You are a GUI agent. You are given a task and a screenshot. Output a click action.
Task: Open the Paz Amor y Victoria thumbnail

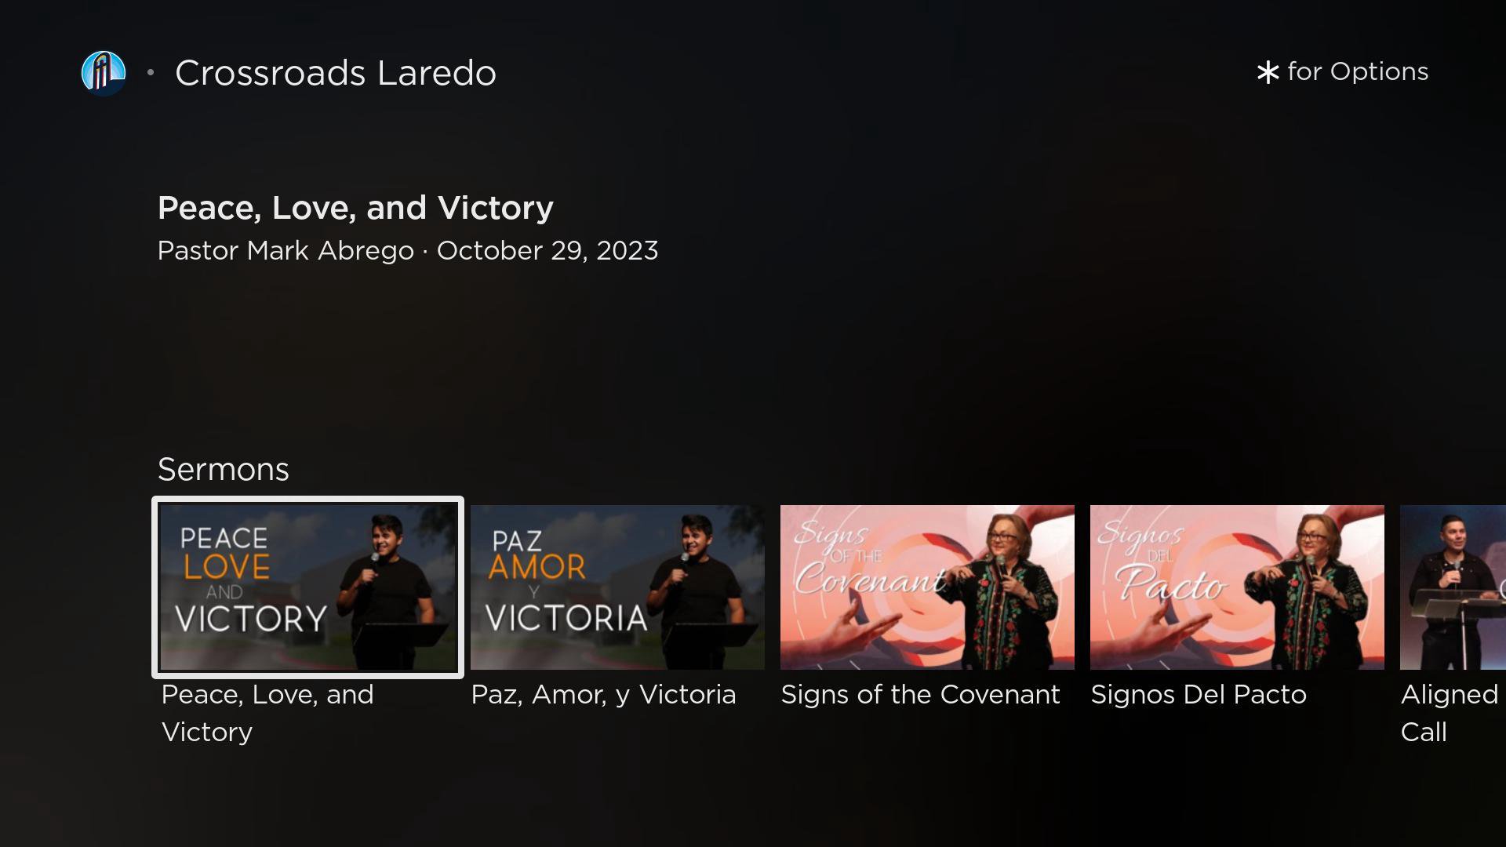[x=617, y=587]
